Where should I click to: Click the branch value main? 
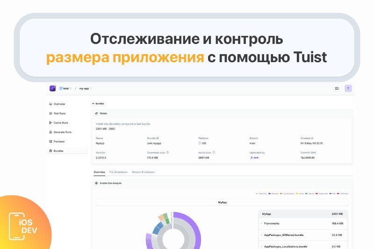click(252, 143)
